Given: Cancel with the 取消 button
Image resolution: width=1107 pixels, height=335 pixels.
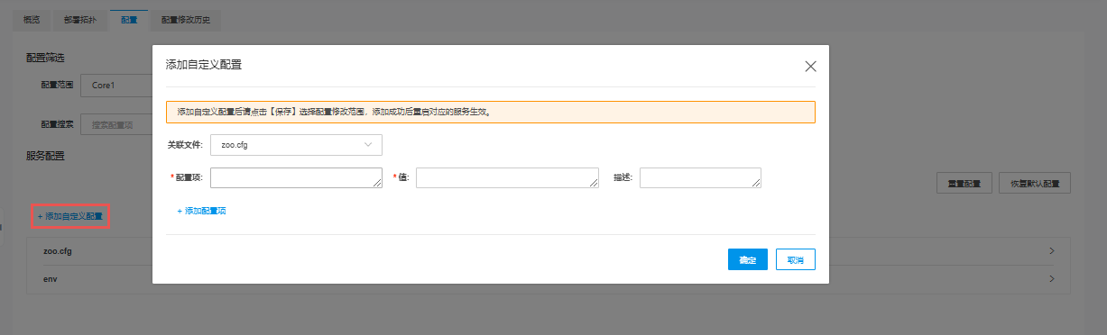Looking at the screenshot, I should point(795,259).
